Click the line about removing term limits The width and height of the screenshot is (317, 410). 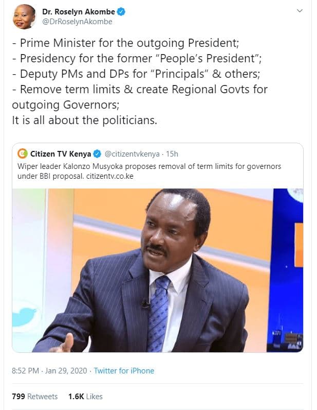click(139, 89)
